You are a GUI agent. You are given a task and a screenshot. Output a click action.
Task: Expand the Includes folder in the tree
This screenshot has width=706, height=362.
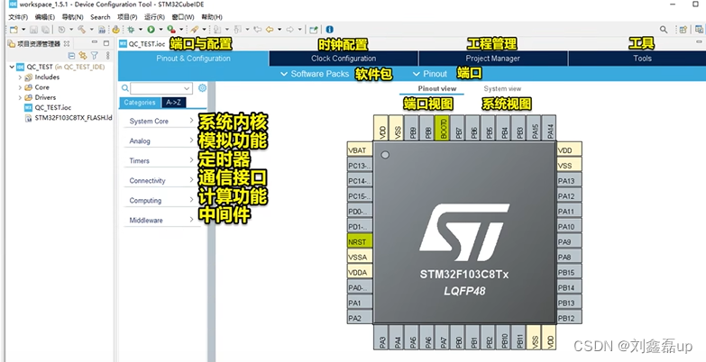(x=20, y=77)
